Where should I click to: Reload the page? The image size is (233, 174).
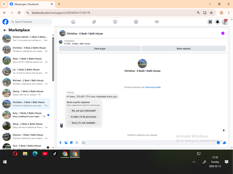(x=19, y=13)
